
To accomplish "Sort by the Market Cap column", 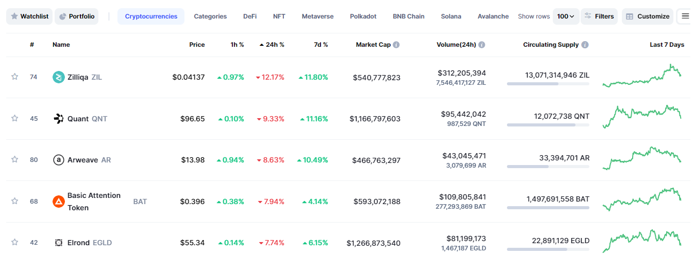I will (374, 45).
